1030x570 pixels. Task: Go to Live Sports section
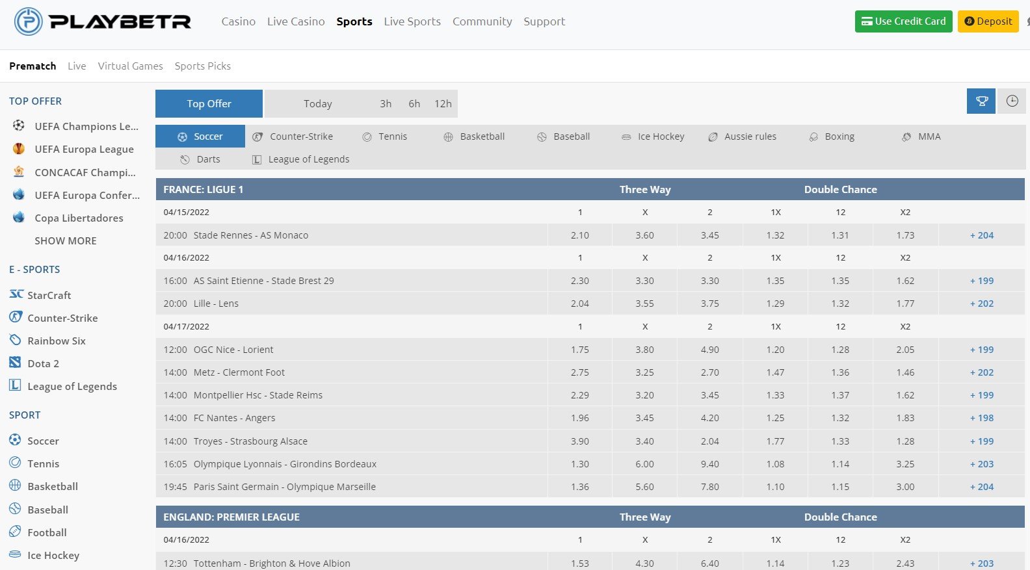click(x=412, y=21)
